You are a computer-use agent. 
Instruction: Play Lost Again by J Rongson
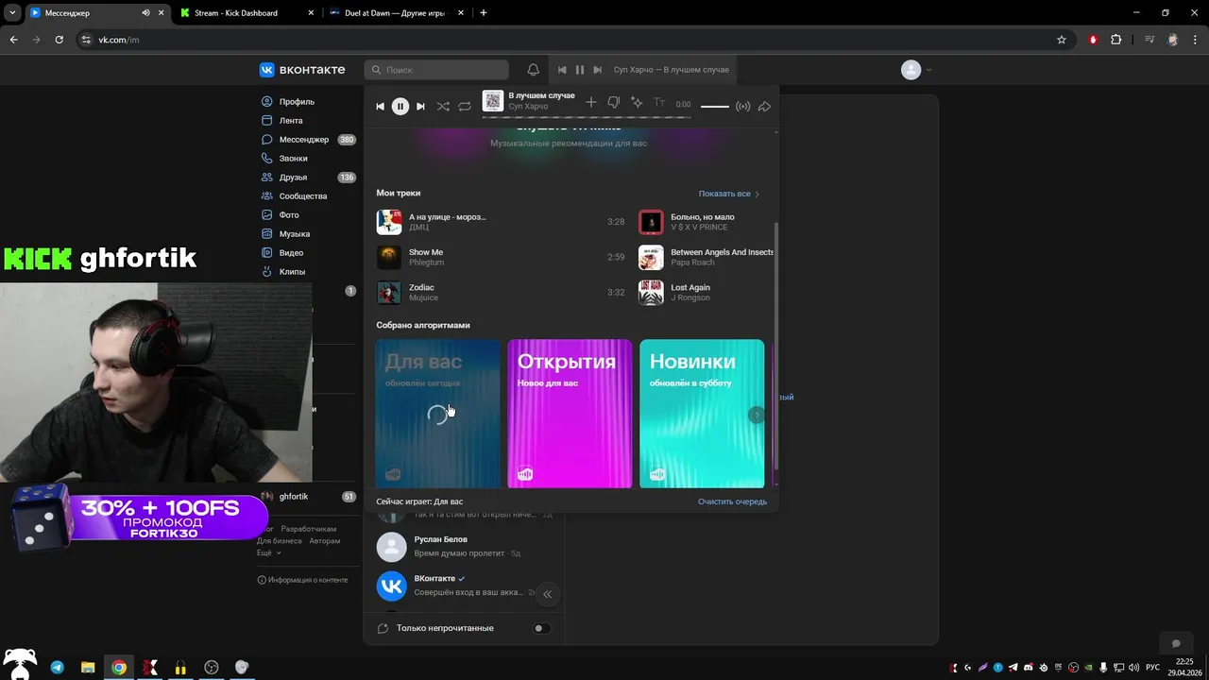click(x=706, y=292)
